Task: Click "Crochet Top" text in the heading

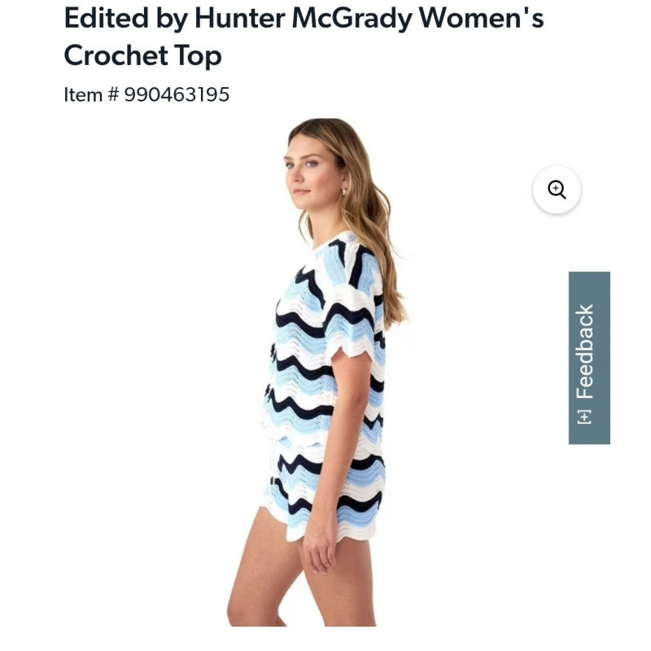Action: tap(142, 55)
